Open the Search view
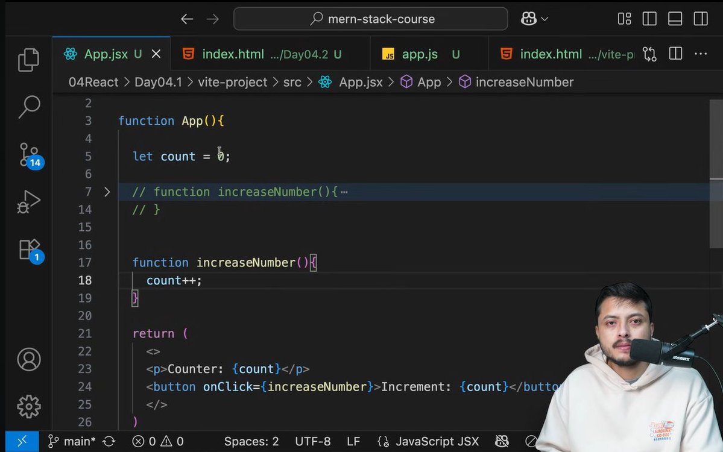The width and height of the screenshot is (723, 452). point(28,107)
